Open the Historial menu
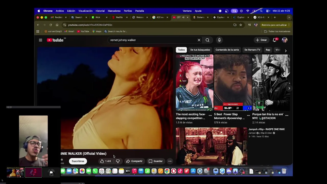This screenshot has height=184, width=327. click(x=100, y=11)
